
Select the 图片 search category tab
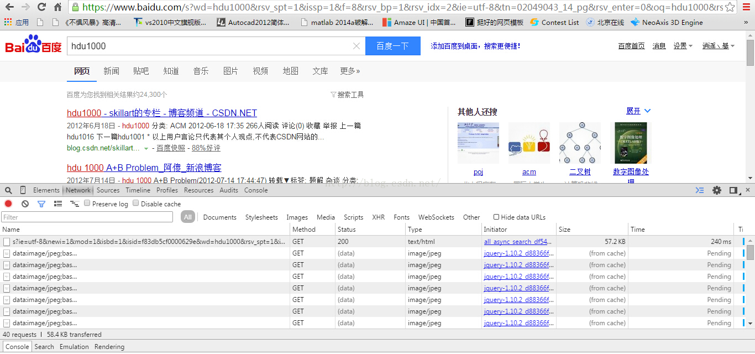coord(230,71)
